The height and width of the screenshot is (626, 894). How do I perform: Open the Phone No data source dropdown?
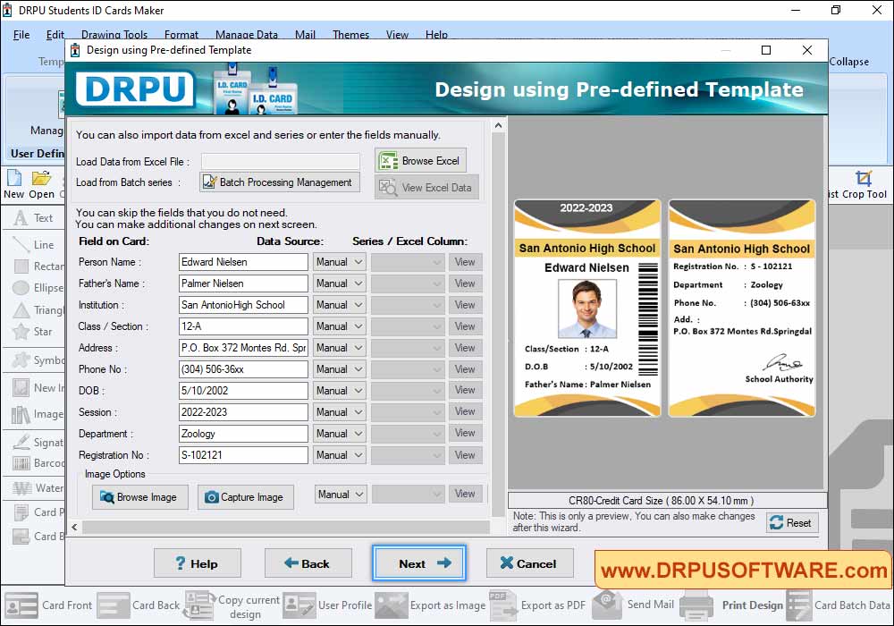coord(339,369)
